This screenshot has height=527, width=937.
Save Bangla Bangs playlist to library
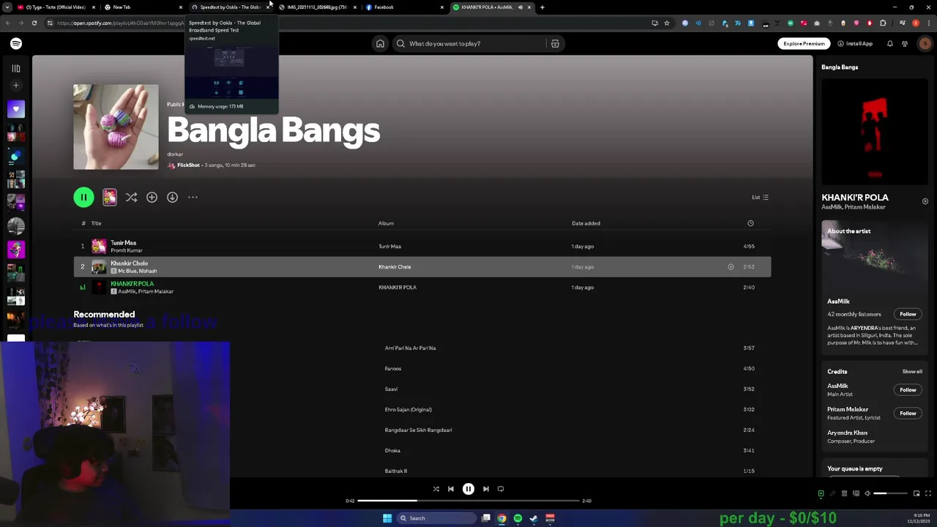tap(152, 197)
